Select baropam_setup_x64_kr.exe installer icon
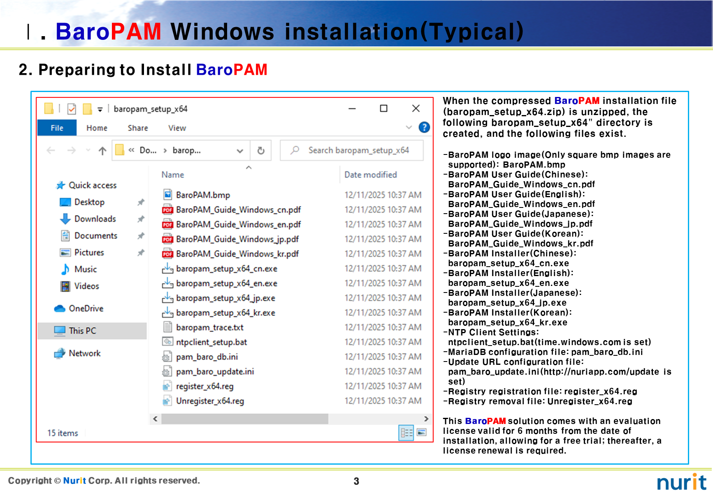Screen dimensions: 713x493 coord(167,313)
